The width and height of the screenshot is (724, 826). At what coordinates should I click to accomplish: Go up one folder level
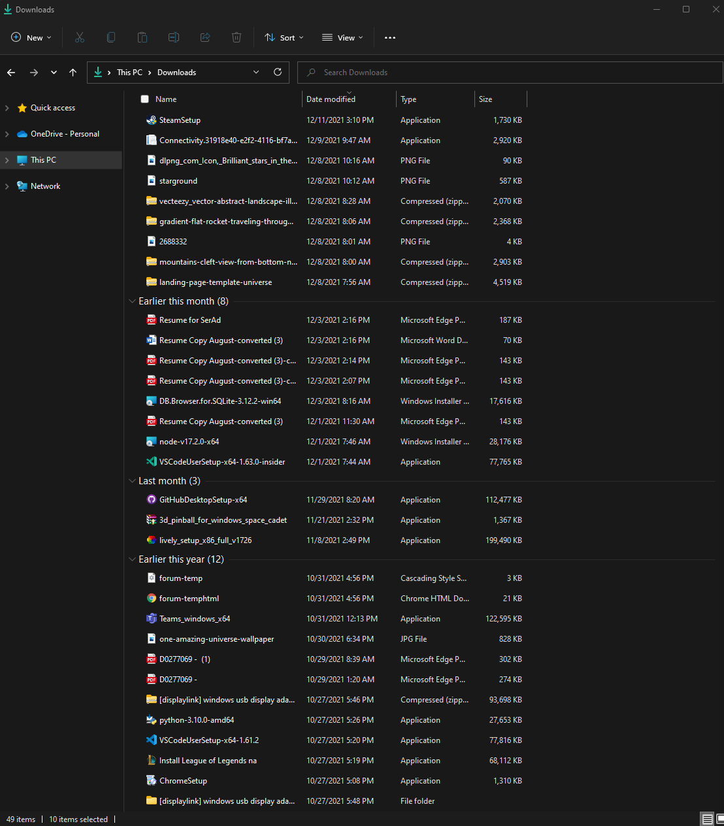point(73,72)
